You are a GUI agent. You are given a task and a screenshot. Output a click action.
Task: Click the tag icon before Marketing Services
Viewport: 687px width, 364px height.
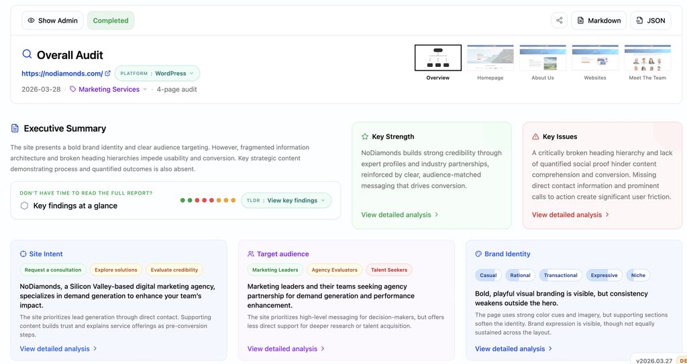click(x=73, y=89)
